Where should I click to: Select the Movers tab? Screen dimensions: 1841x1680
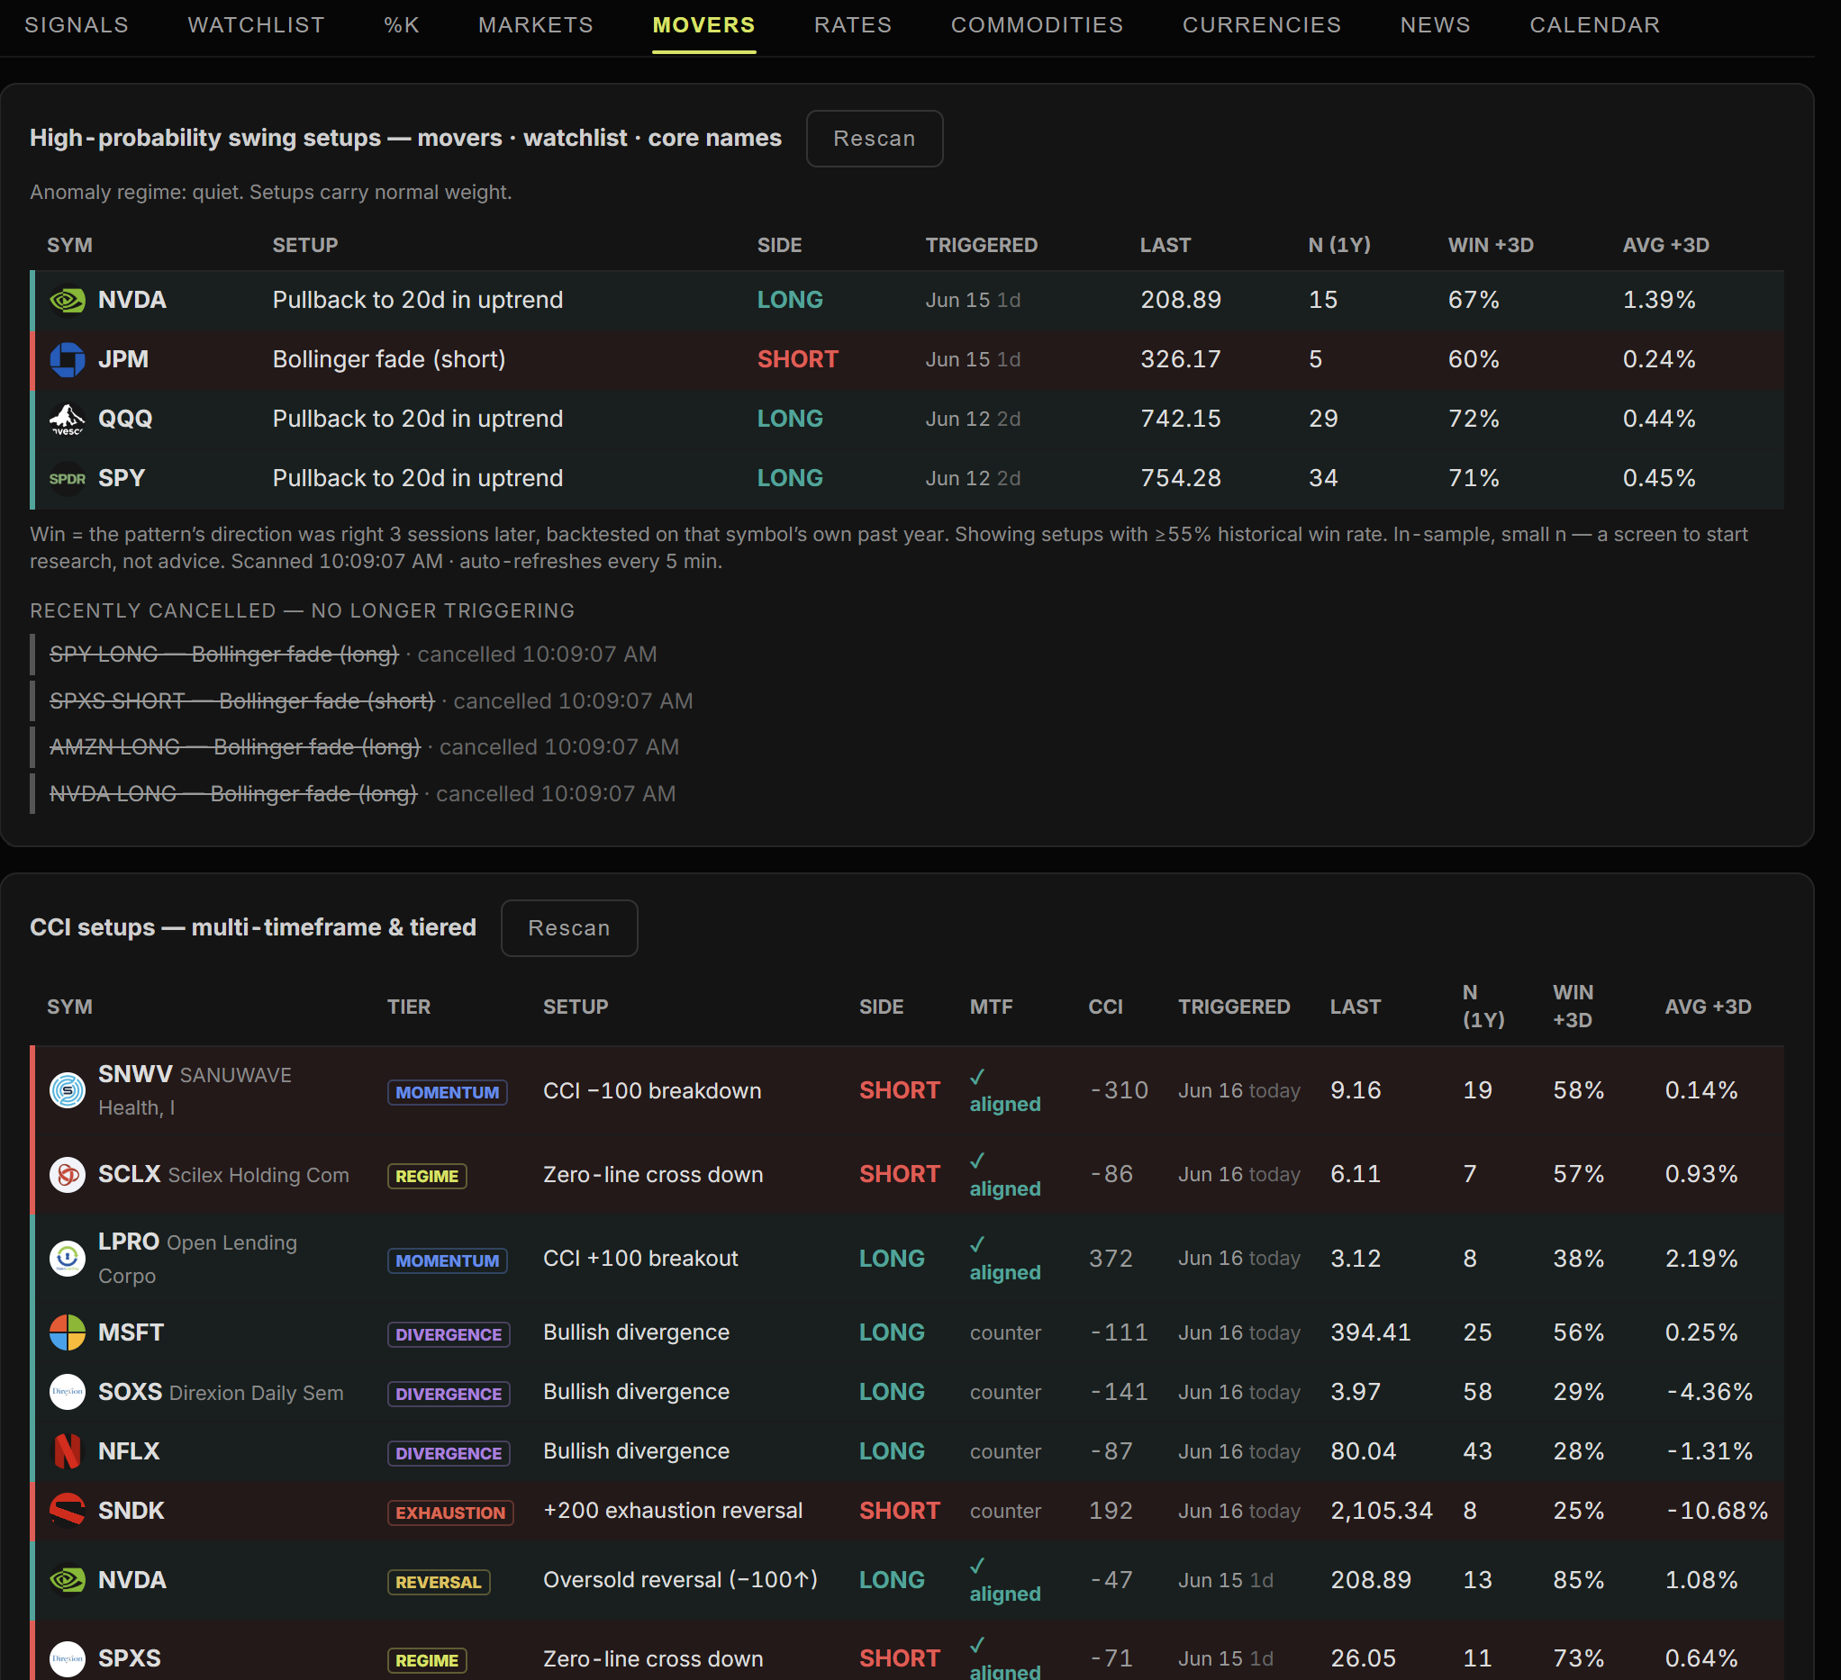coord(704,25)
